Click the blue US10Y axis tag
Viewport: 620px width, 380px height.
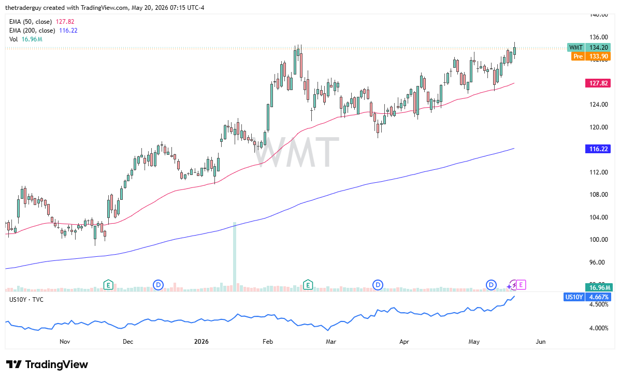pos(574,297)
